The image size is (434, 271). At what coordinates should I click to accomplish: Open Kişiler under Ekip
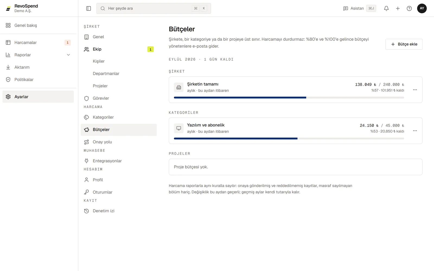click(119, 61)
